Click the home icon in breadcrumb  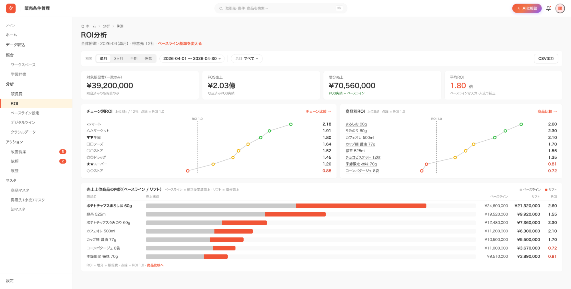[83, 26]
